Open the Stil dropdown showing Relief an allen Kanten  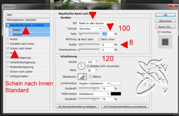coord(96,23)
